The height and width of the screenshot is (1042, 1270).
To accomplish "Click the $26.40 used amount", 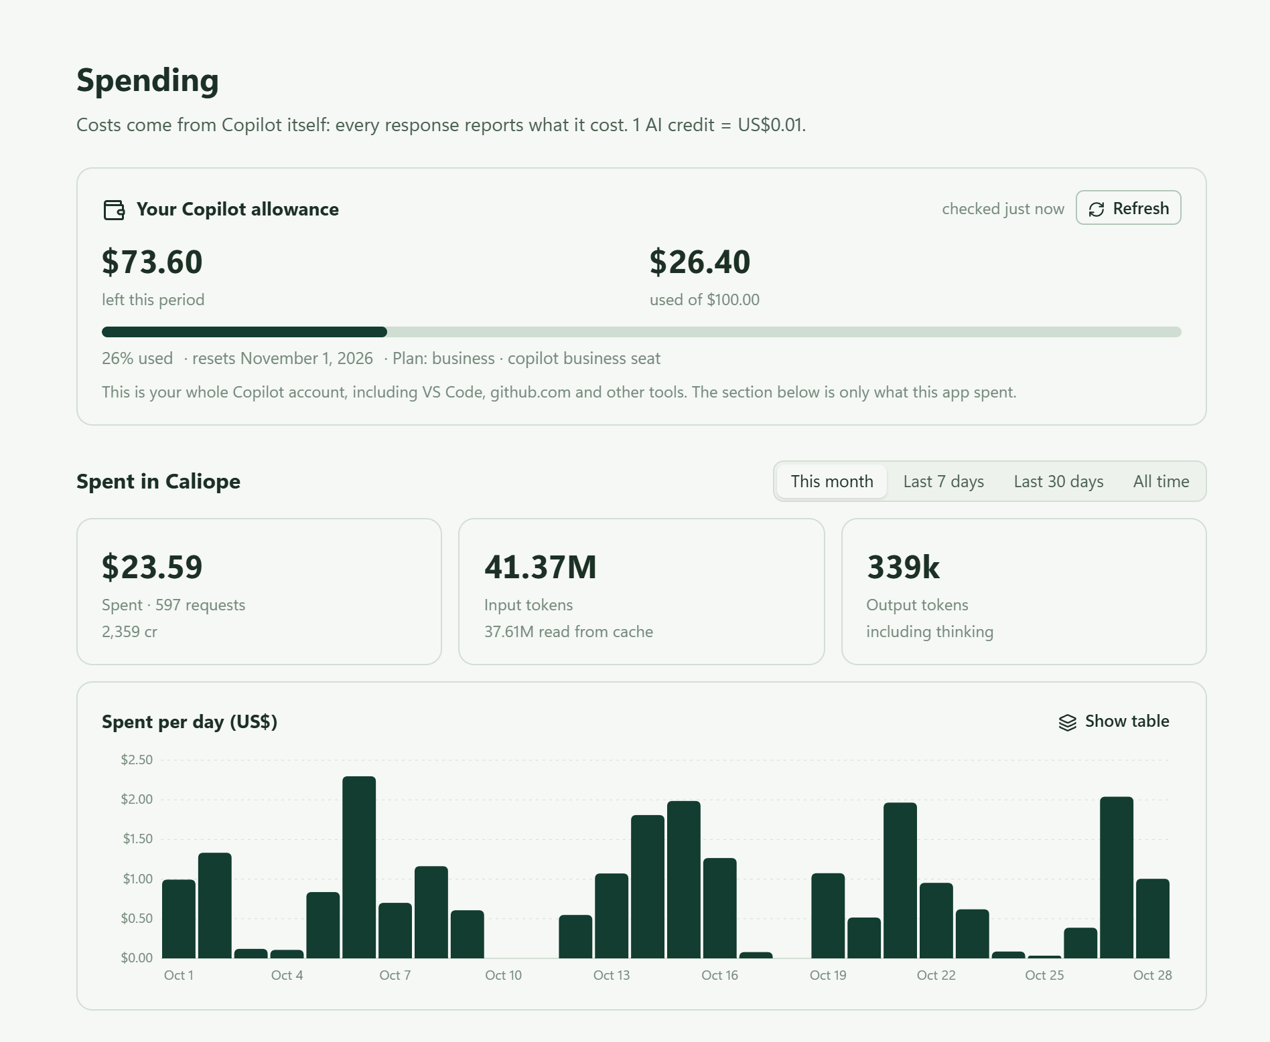I will (x=700, y=262).
